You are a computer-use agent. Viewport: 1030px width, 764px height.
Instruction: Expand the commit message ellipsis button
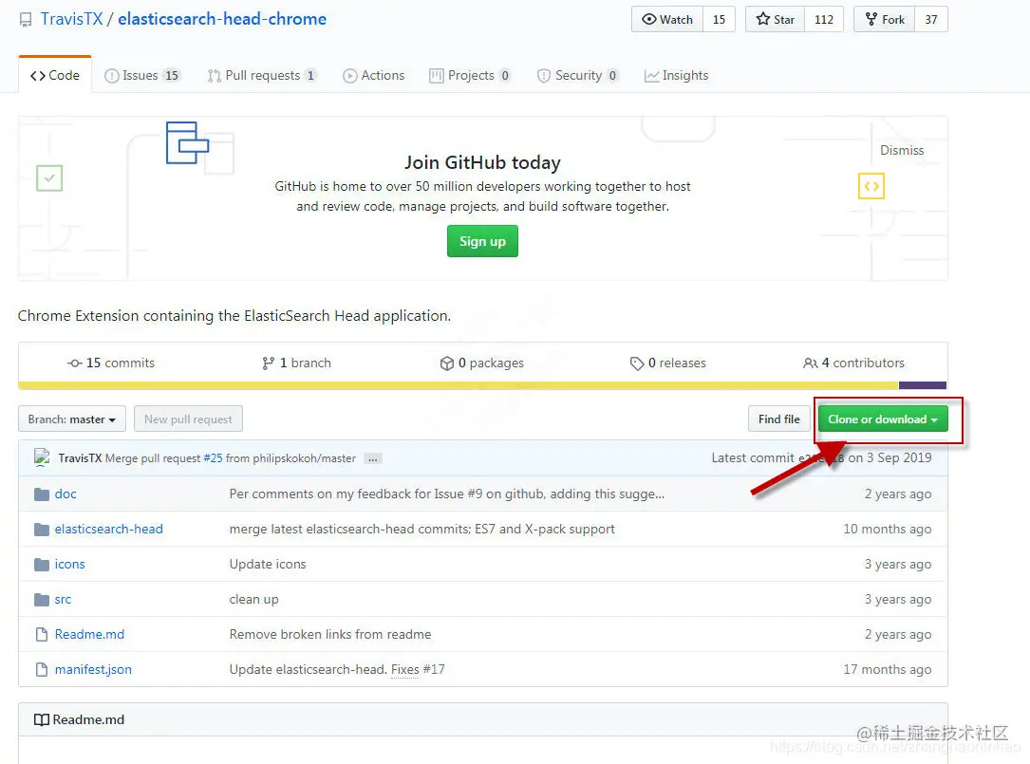372,458
